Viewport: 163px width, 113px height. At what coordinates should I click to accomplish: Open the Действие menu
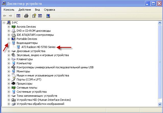point(25,10)
